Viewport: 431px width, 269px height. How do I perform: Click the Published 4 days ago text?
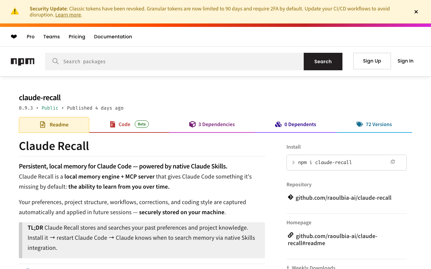coord(95,108)
